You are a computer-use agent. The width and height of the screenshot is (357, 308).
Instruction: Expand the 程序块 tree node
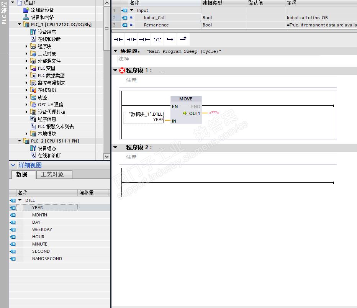[26, 46]
